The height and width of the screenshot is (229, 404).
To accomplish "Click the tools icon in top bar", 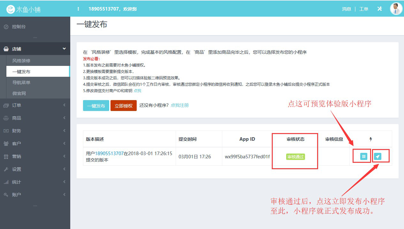I will coord(379,9).
